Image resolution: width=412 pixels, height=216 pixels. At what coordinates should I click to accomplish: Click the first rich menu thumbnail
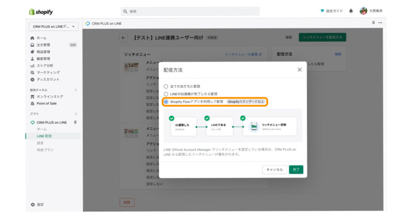tap(131, 68)
